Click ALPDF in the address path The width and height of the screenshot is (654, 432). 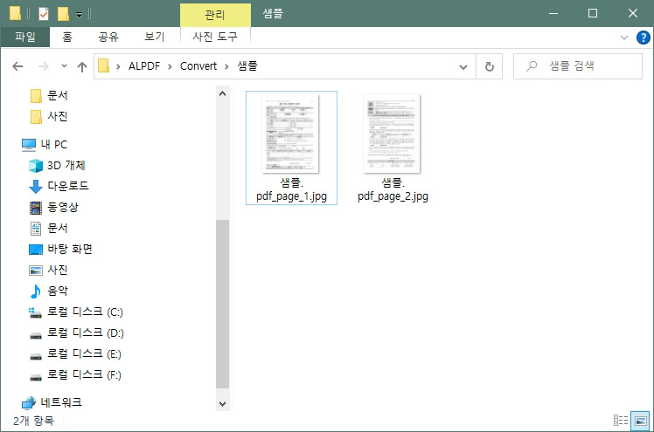pyautogui.click(x=144, y=66)
